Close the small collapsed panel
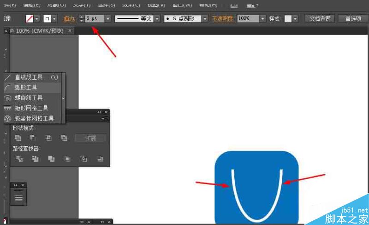 pos(23,185)
